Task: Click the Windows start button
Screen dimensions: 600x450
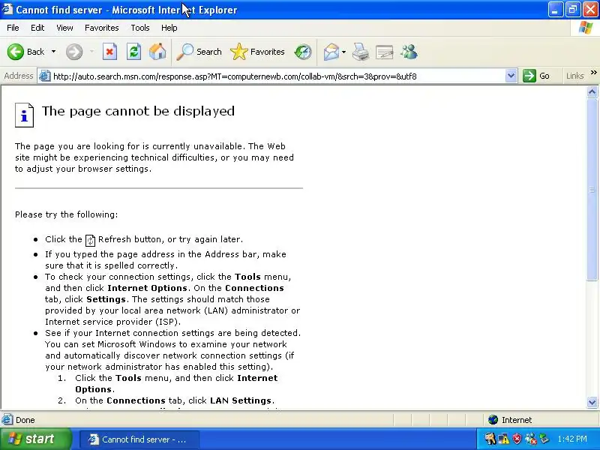Action: [x=35, y=439]
